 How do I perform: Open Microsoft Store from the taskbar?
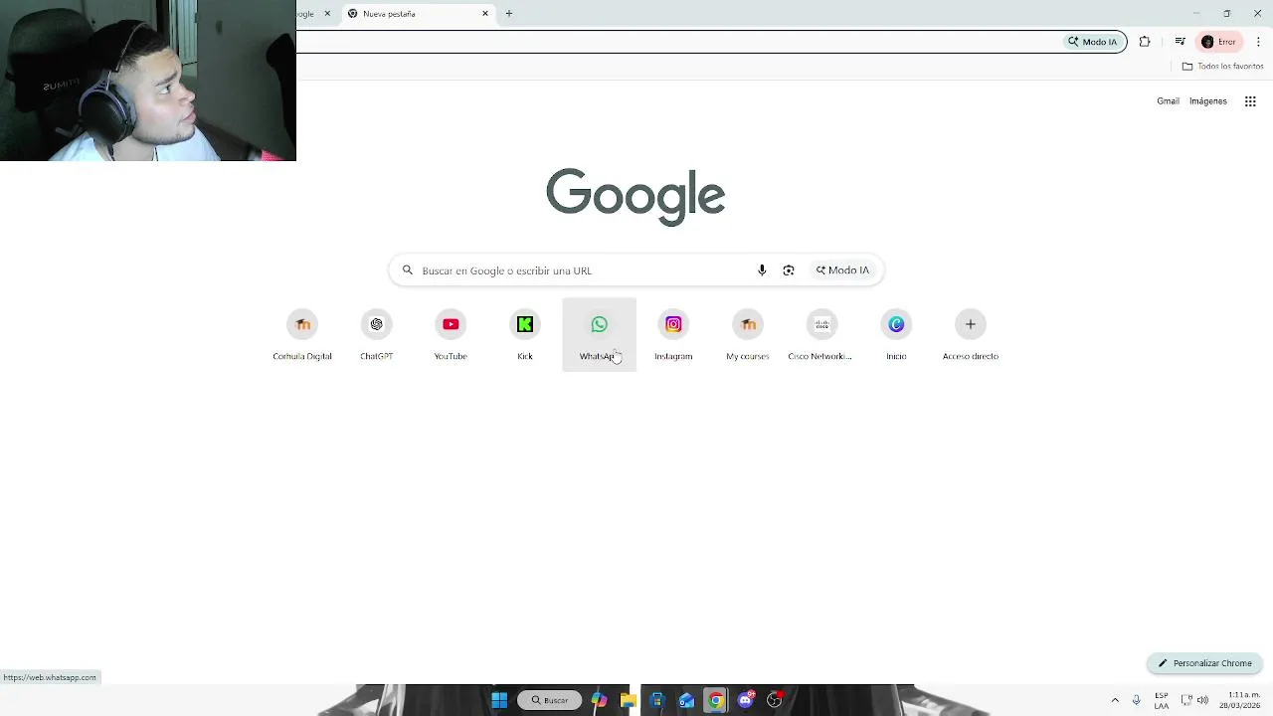click(x=656, y=700)
